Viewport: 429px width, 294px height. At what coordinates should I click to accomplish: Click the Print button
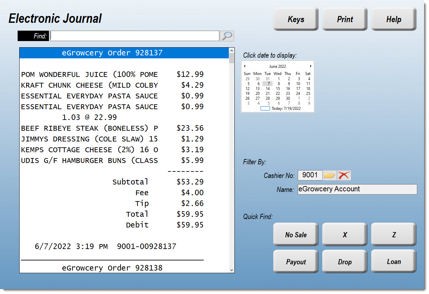[345, 19]
